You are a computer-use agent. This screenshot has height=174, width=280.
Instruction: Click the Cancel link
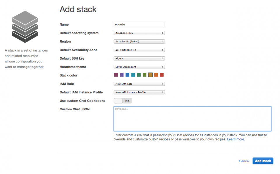244,161
